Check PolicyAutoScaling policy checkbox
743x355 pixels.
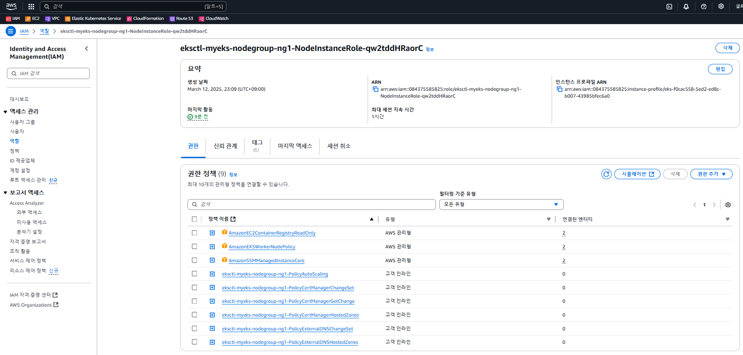(x=194, y=274)
